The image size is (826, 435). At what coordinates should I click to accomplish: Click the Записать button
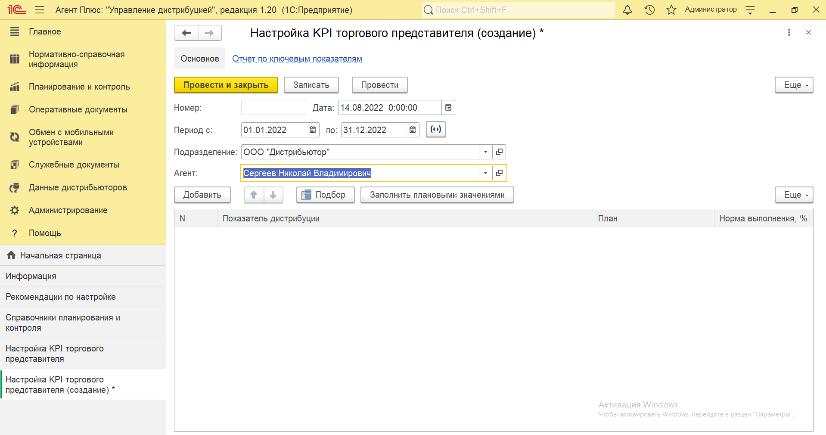click(311, 85)
